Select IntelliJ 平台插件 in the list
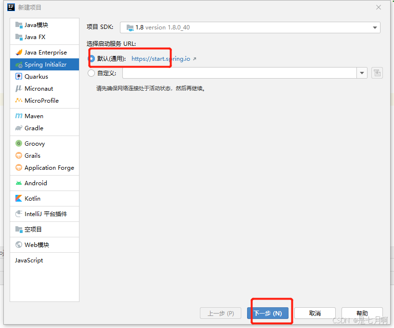Image resolution: width=394 pixels, height=328 pixels. [44, 214]
